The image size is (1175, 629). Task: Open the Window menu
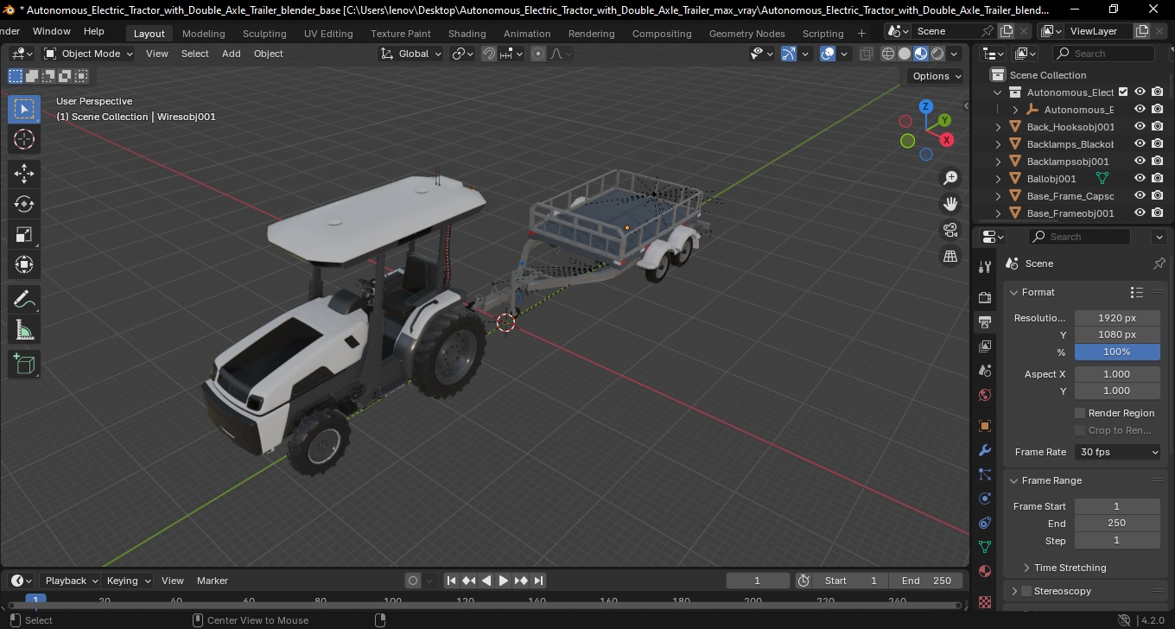click(51, 31)
